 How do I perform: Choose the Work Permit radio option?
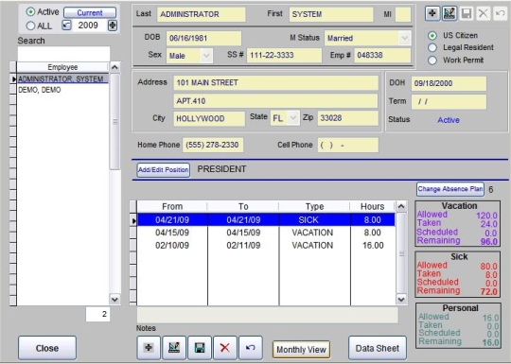pos(432,60)
